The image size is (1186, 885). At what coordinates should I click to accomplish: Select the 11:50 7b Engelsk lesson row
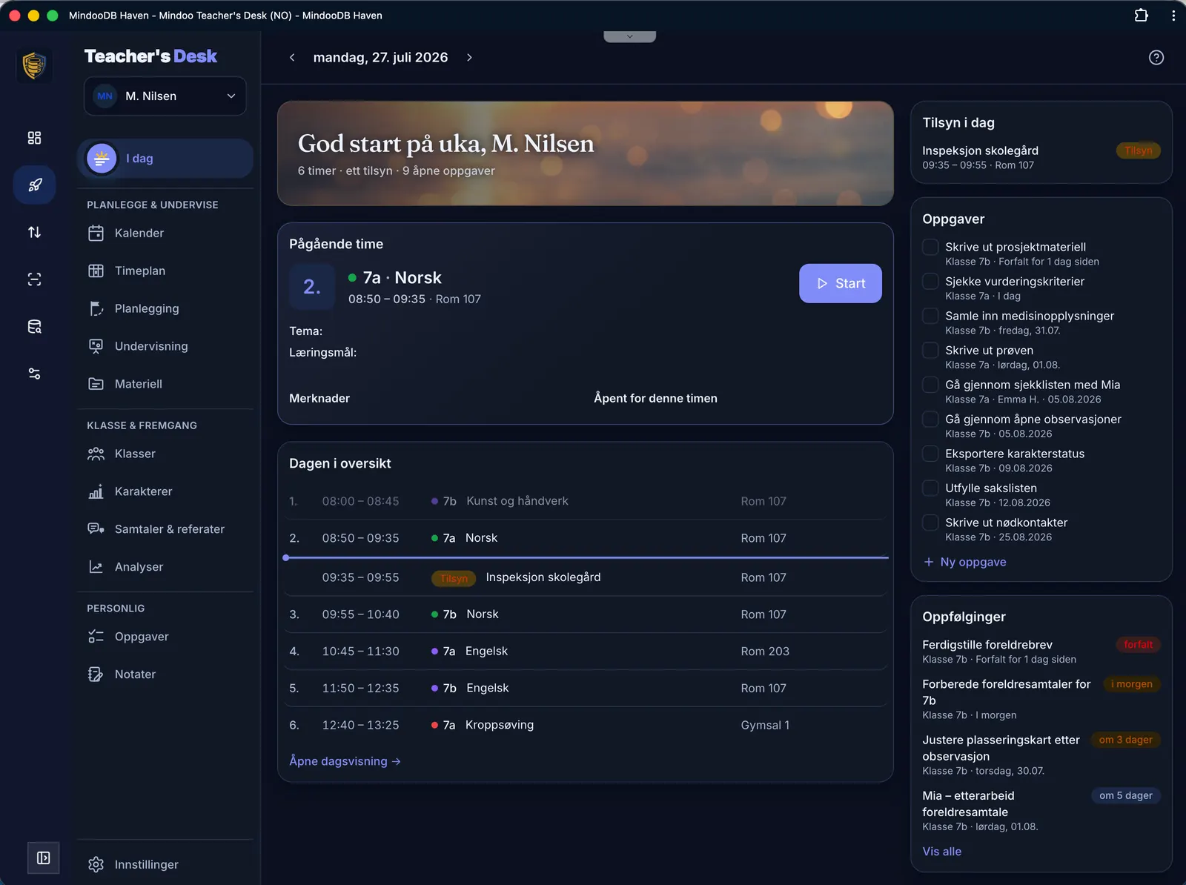[586, 689]
